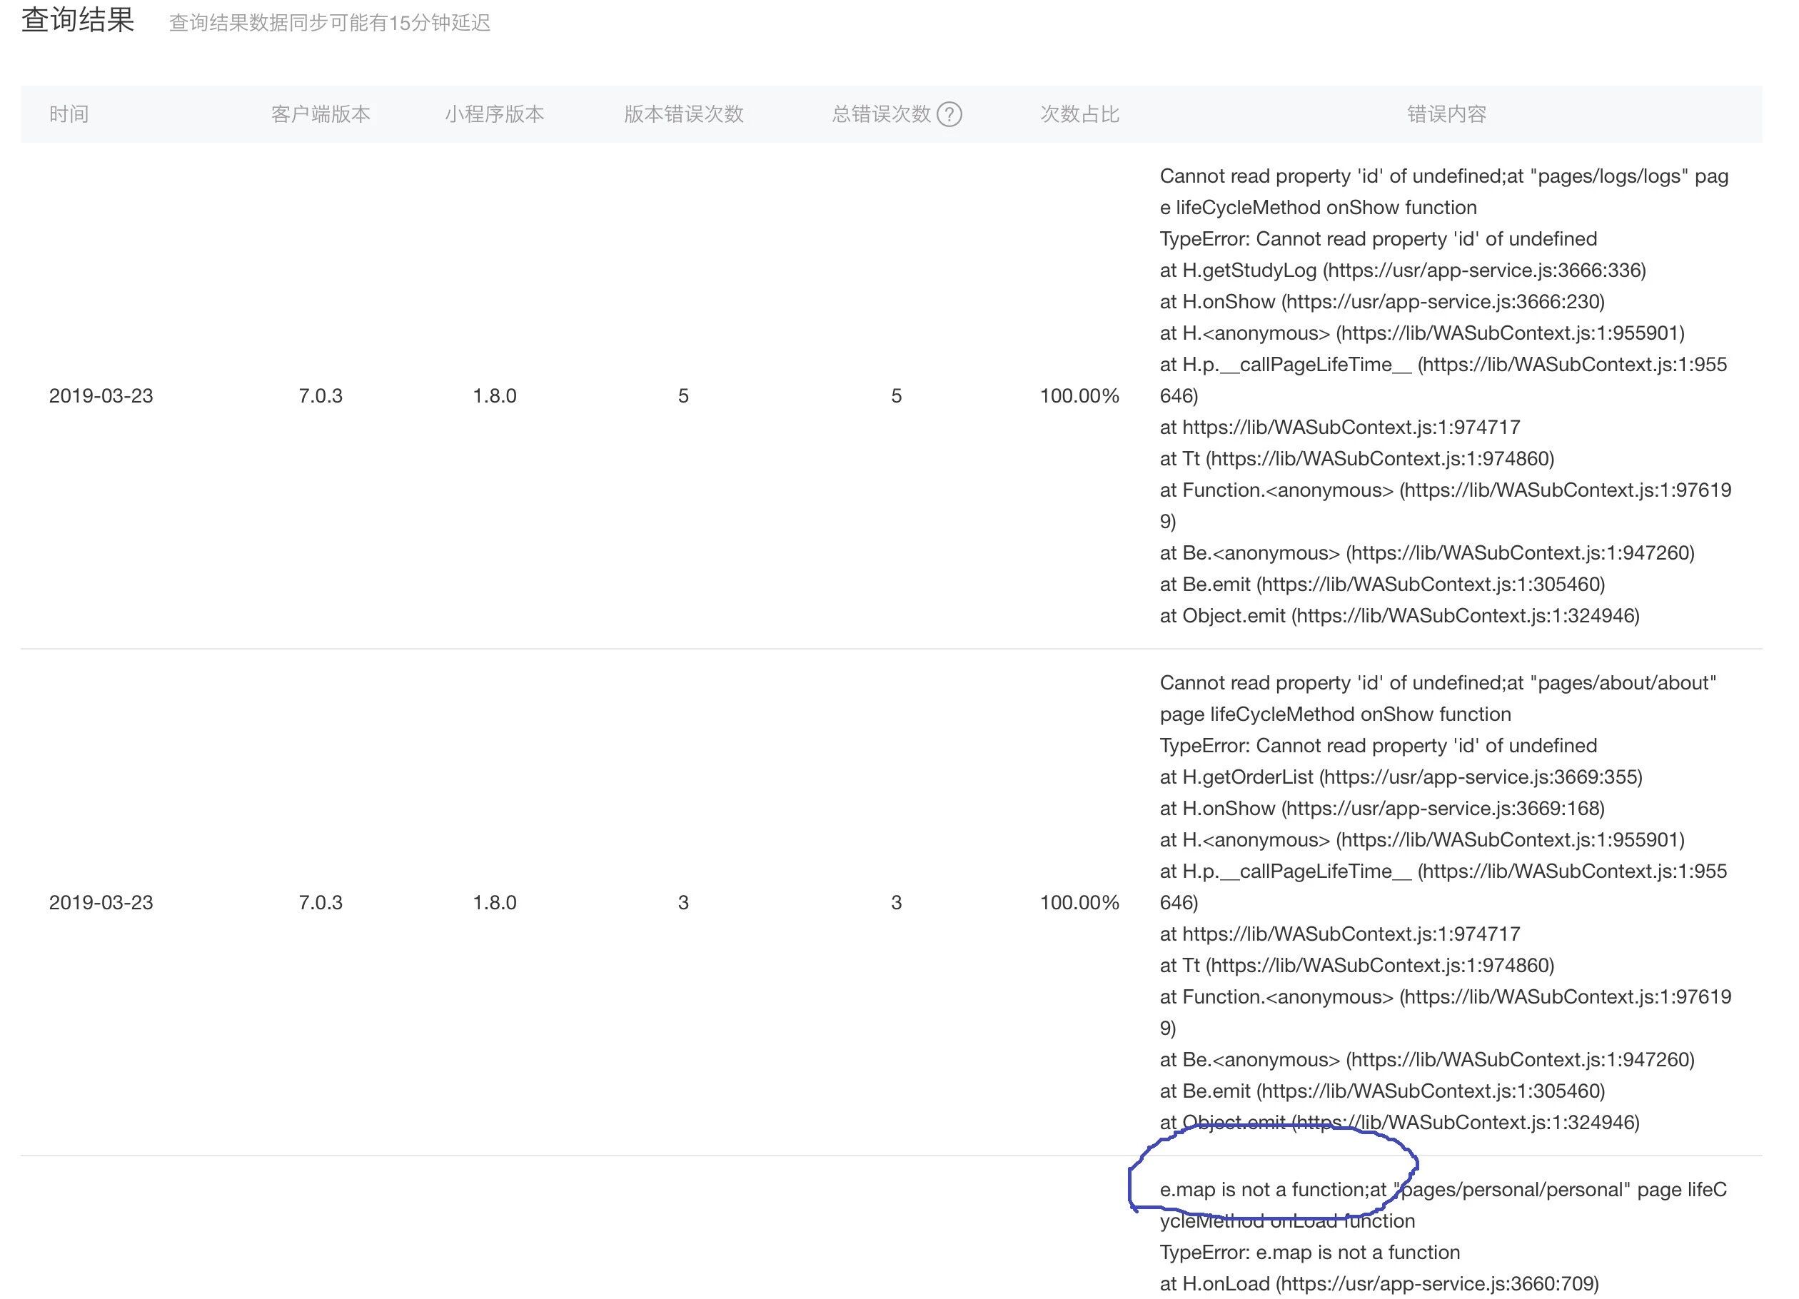Image resolution: width=1799 pixels, height=1299 pixels.
Task: Click the 版本错误次数 column header
Action: coord(683,114)
